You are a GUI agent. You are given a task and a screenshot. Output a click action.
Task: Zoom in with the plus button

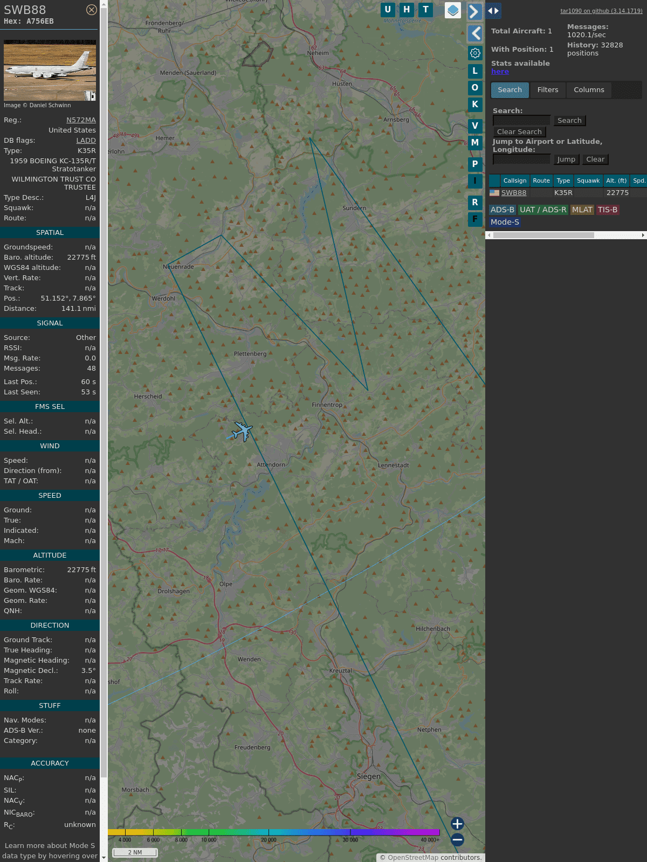coord(457,824)
